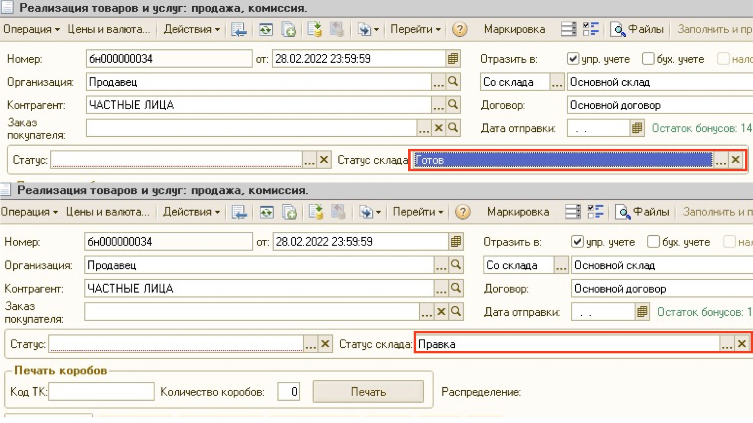Open the Операция menu in the lower window
Image resolution: width=753 pixels, height=423 pixels.
coord(29,212)
